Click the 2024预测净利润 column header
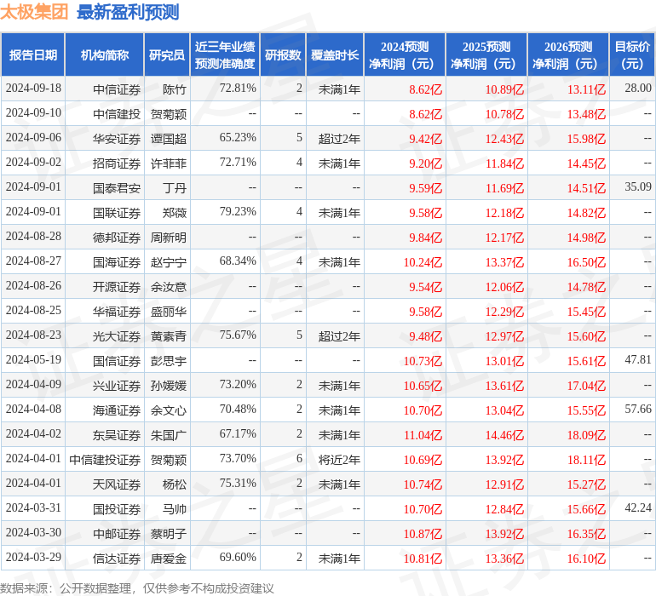The height and width of the screenshot is (596, 656). [405, 54]
